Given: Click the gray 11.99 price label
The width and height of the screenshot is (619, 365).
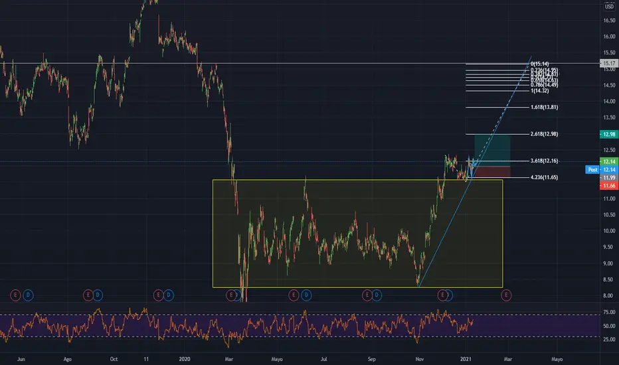Looking at the screenshot, I should click(x=609, y=178).
